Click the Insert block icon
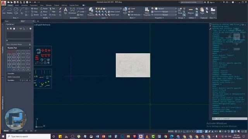Viewport: 248px width, 139px height. 125,11
